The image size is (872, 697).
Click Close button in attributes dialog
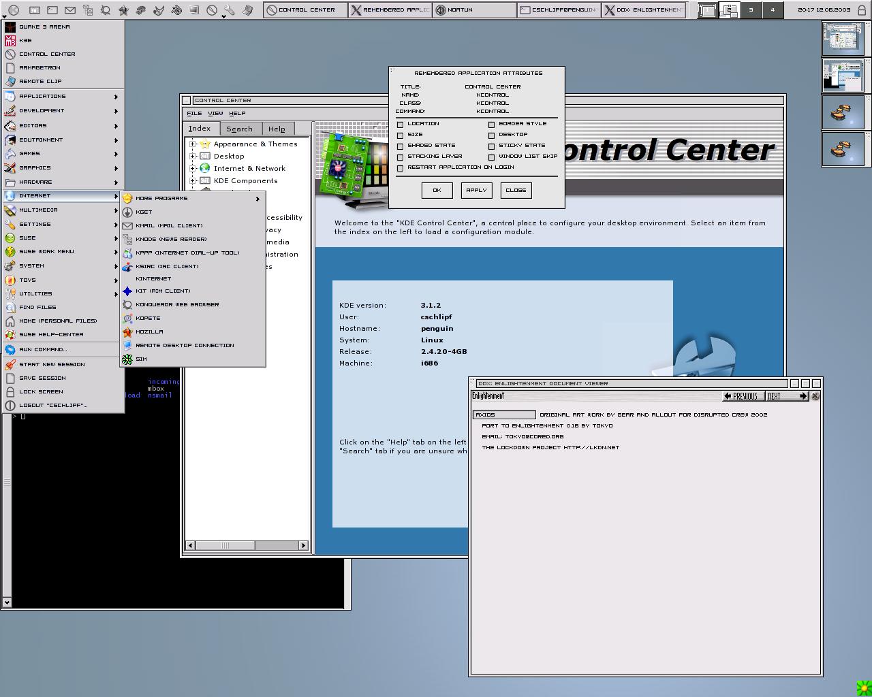click(x=516, y=190)
